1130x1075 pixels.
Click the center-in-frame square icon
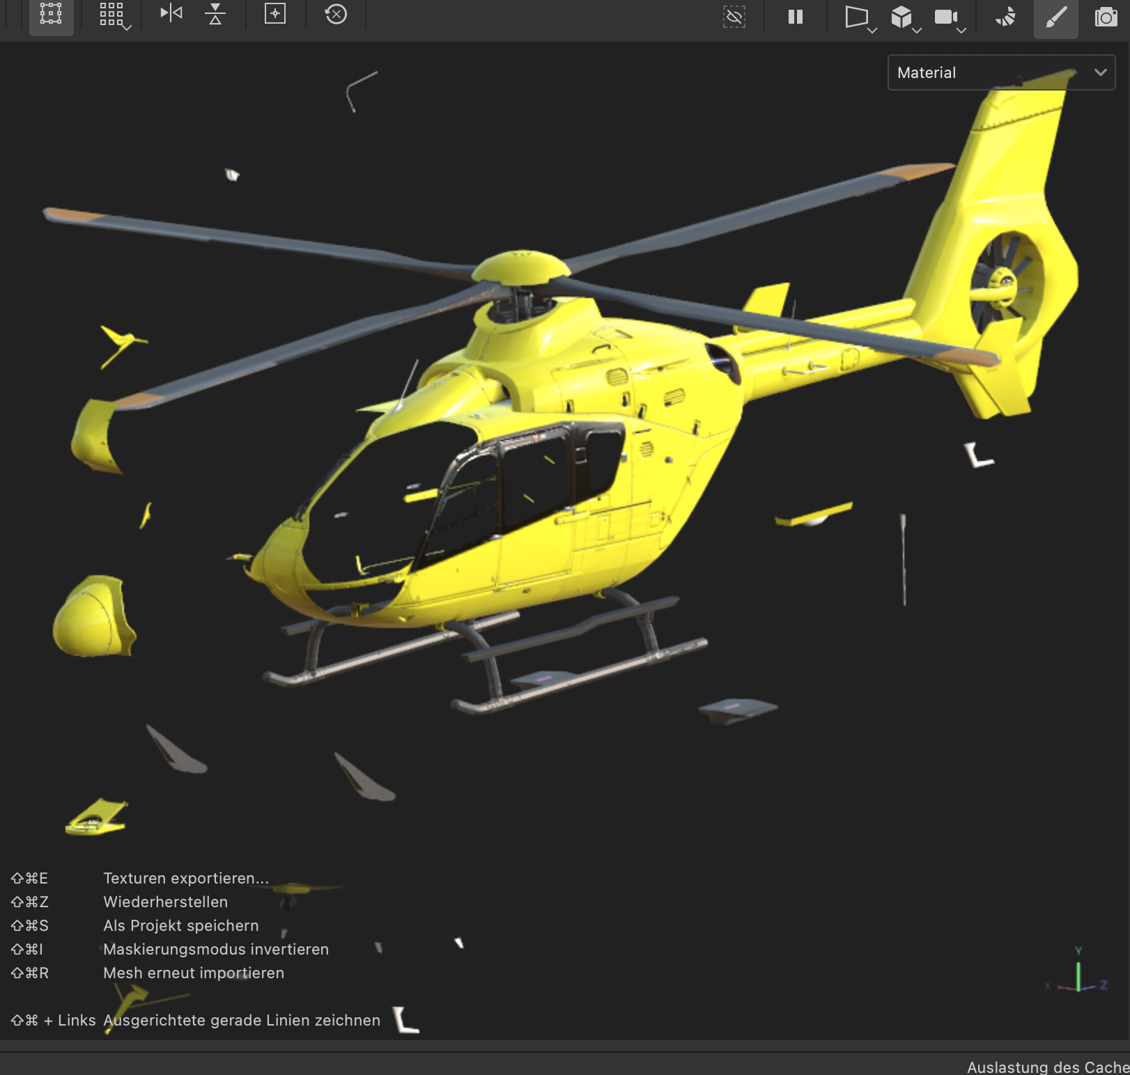pos(275,14)
